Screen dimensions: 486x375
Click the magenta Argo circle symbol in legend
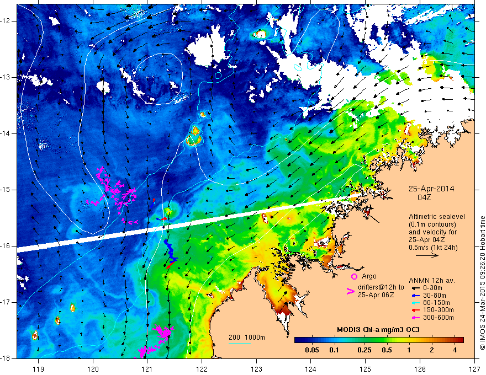354,276
